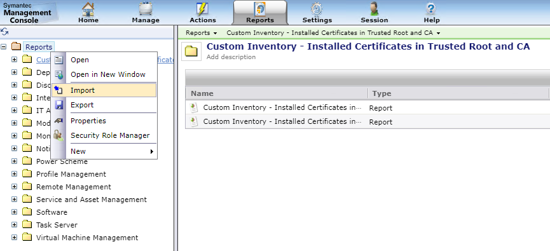Click the Software folder icon

(x=27, y=212)
